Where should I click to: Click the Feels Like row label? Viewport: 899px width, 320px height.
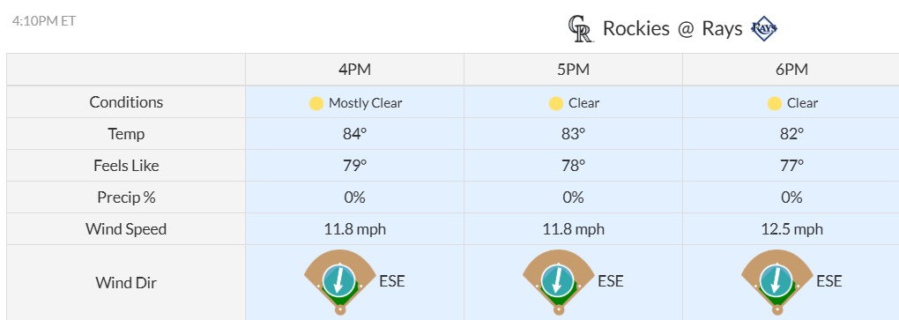point(126,166)
